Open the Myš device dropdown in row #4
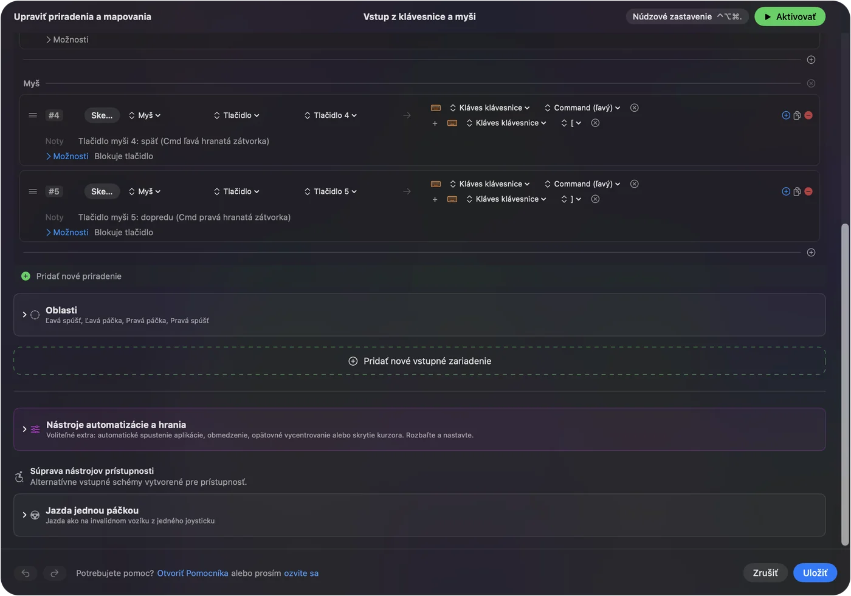Image resolution: width=851 pixels, height=596 pixels. tap(145, 115)
